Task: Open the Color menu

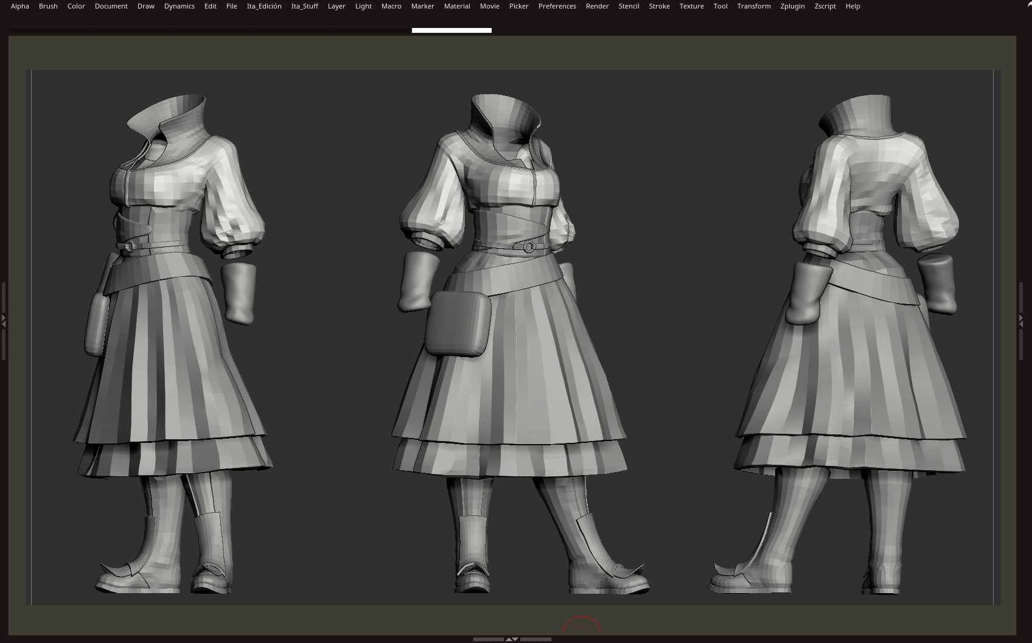Action: pos(76,6)
